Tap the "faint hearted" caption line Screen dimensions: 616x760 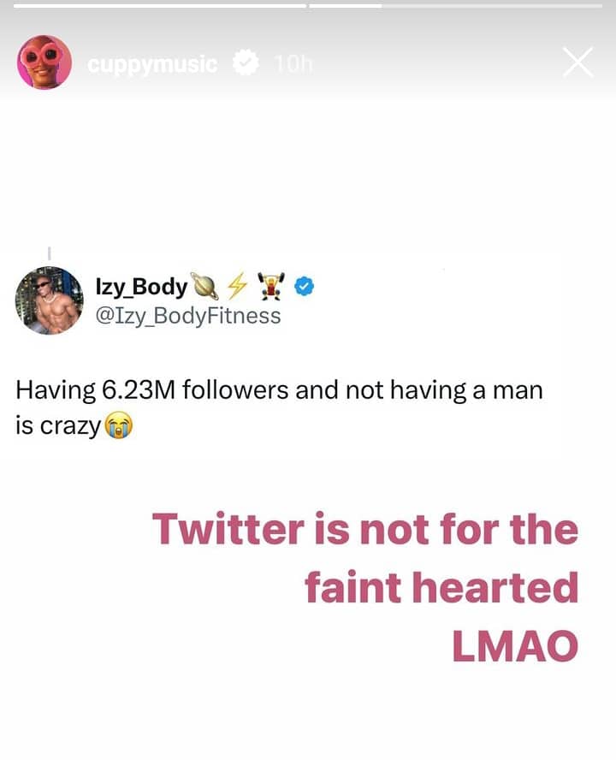point(441,588)
